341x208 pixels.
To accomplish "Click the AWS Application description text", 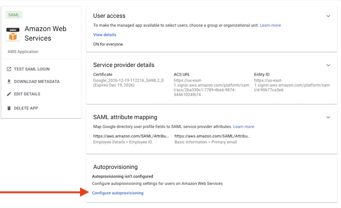I will pos(23,51).
